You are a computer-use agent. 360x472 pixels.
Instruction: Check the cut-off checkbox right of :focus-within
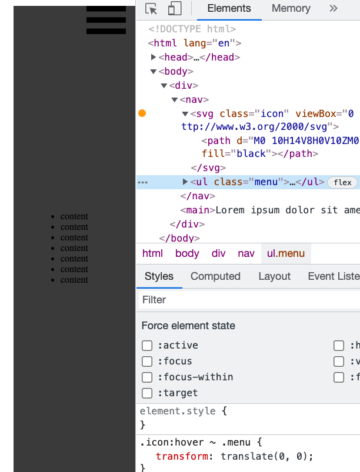click(x=339, y=377)
